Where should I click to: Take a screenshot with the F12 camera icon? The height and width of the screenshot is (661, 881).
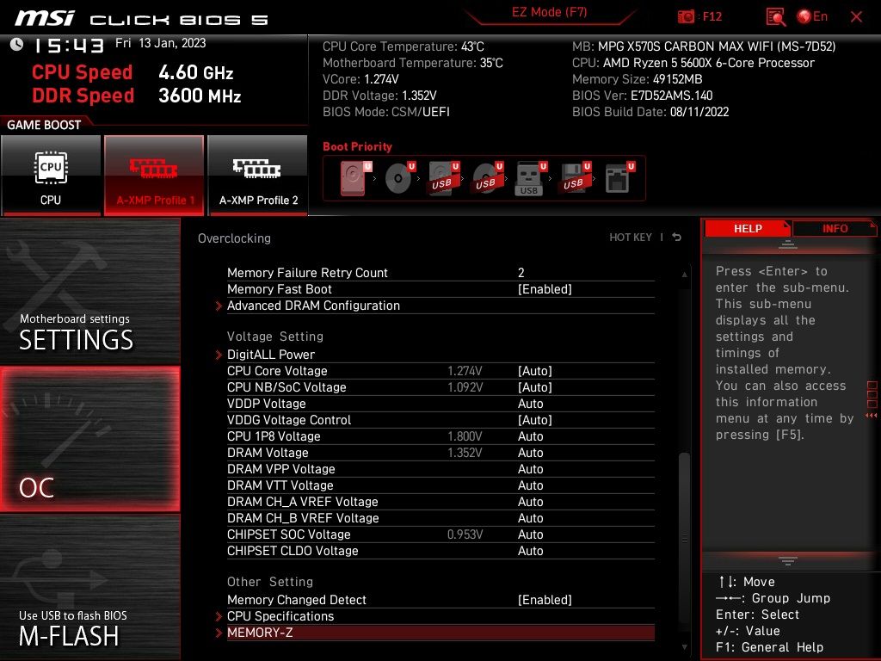click(x=686, y=17)
